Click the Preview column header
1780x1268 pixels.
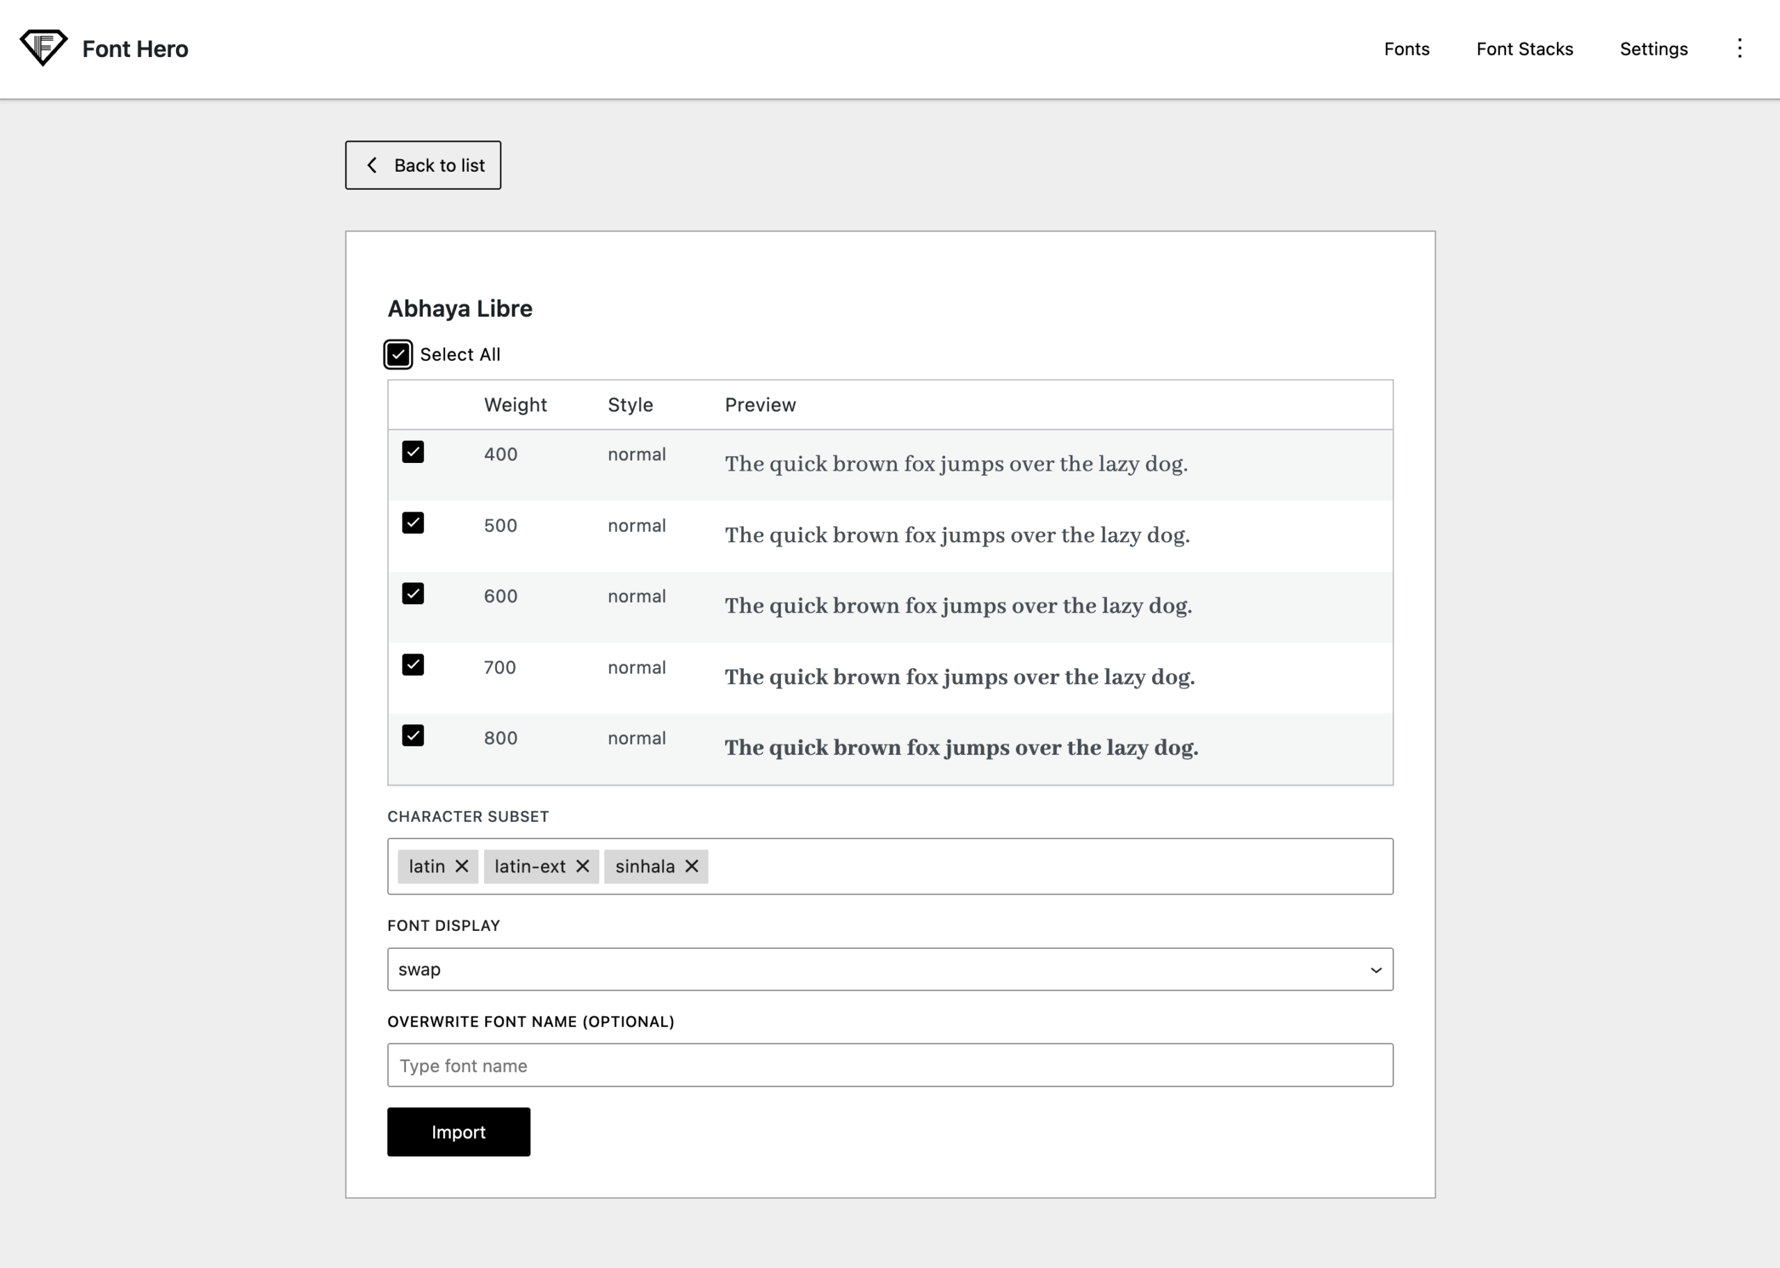[x=761, y=405]
